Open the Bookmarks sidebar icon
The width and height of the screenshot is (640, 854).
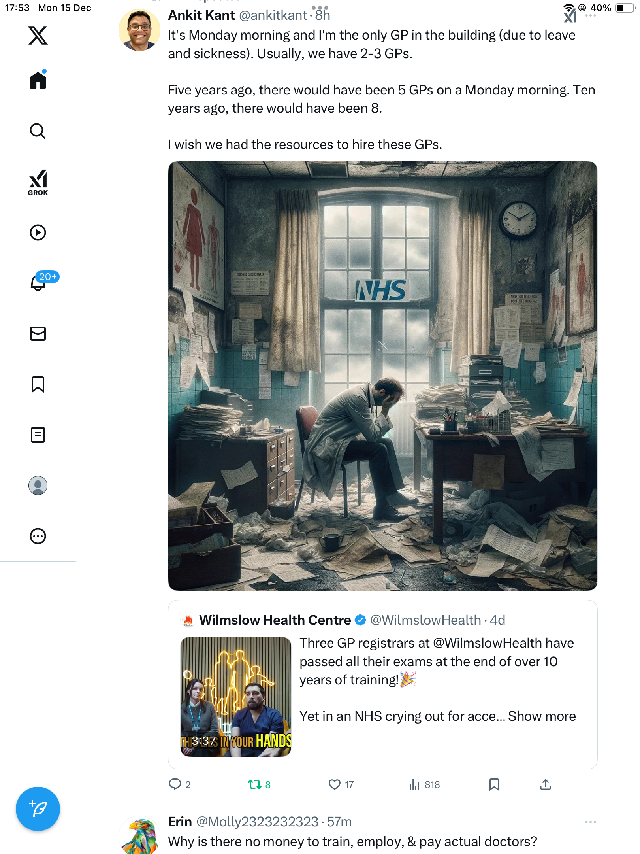[x=38, y=384]
